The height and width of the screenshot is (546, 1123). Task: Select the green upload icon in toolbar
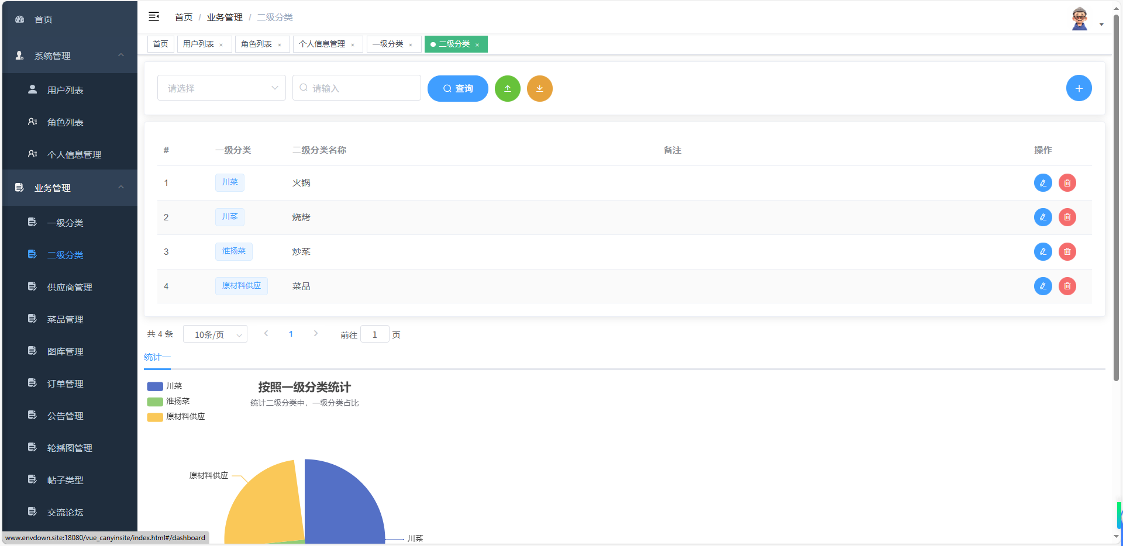pyautogui.click(x=507, y=88)
